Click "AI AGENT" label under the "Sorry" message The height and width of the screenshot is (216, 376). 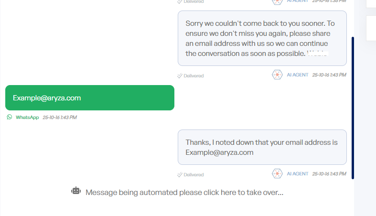tap(298, 75)
